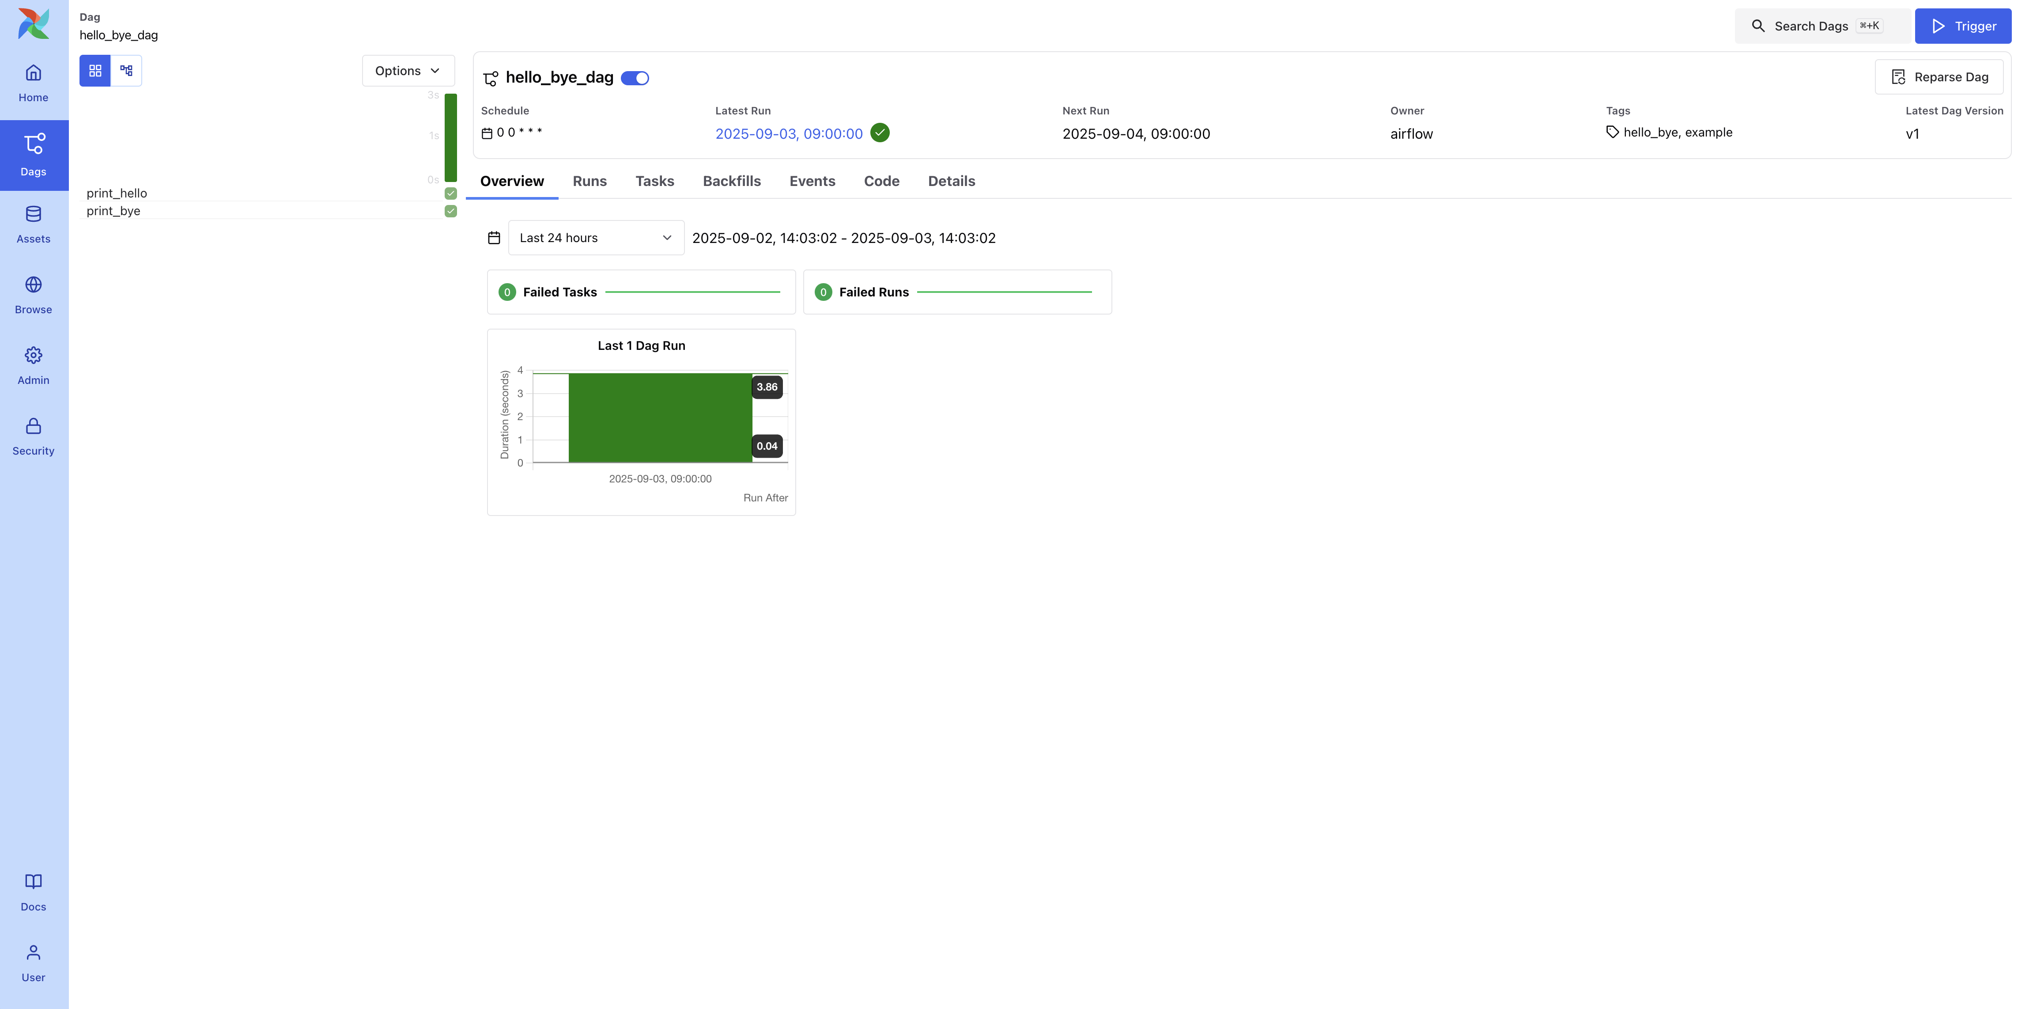Open the Browse globe icon
This screenshot has width=2018, height=1009.
point(33,295)
